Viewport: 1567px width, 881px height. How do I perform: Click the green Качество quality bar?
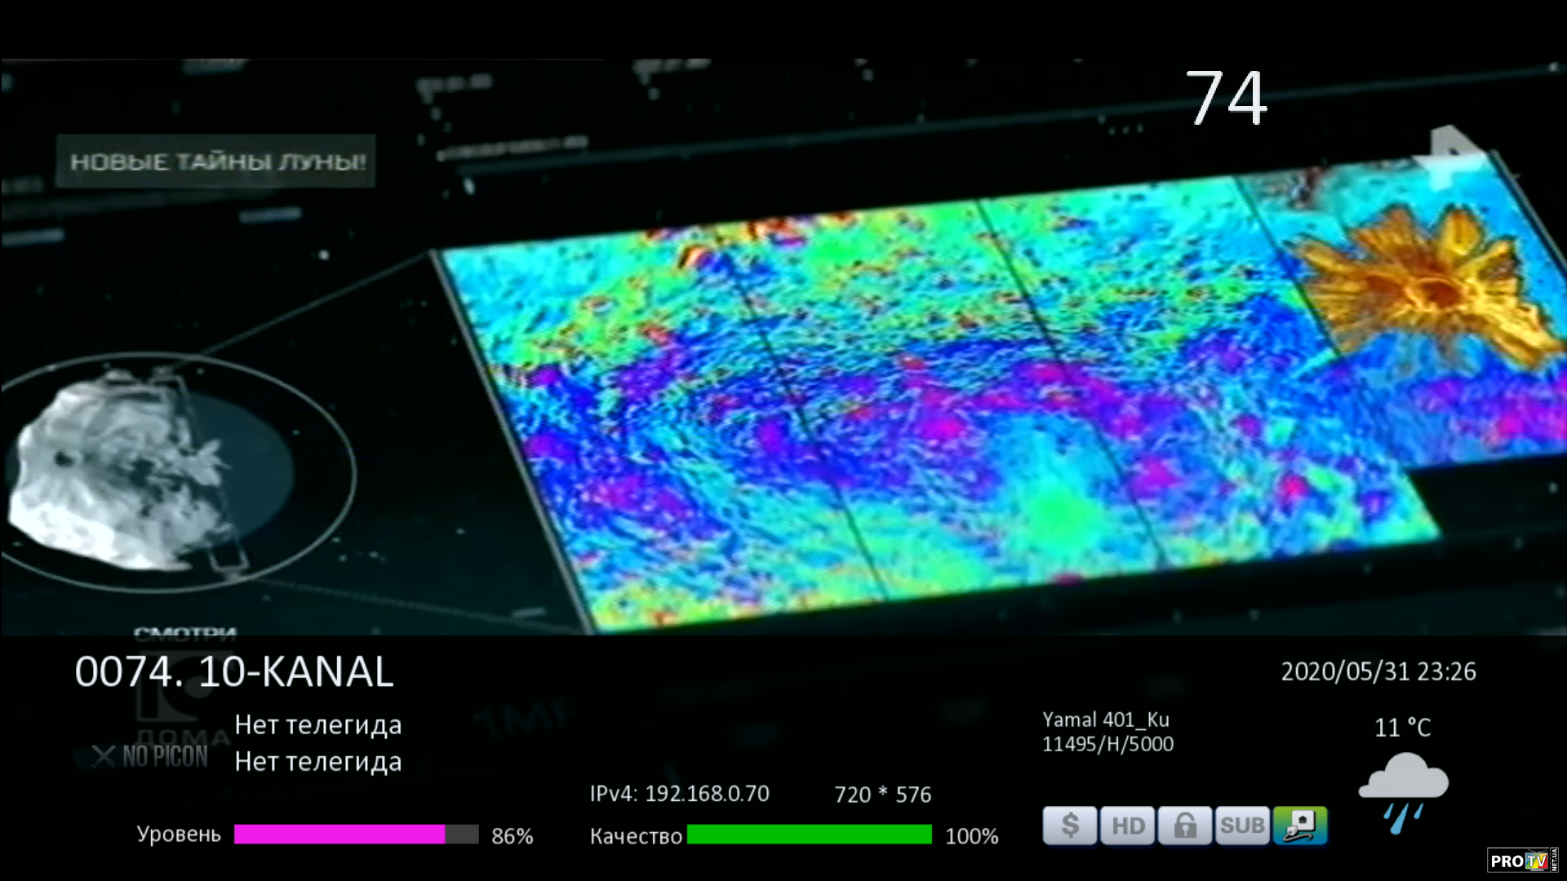809,834
